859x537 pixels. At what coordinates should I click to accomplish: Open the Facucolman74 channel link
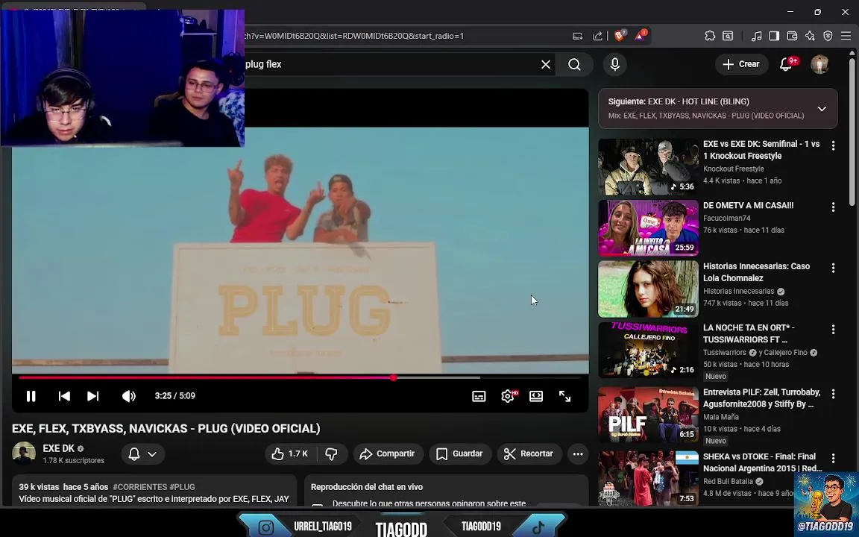coord(726,218)
